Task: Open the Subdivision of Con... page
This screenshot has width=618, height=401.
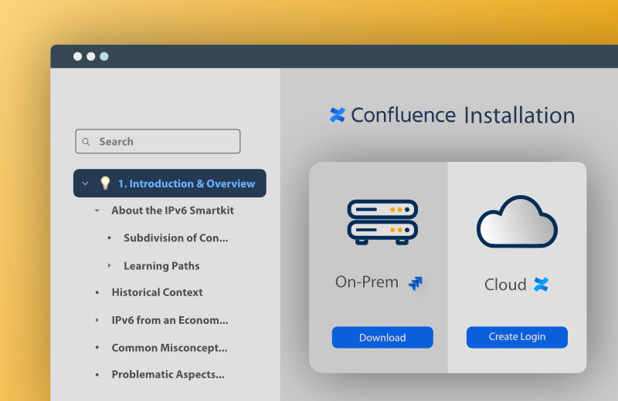Action: coord(175,238)
